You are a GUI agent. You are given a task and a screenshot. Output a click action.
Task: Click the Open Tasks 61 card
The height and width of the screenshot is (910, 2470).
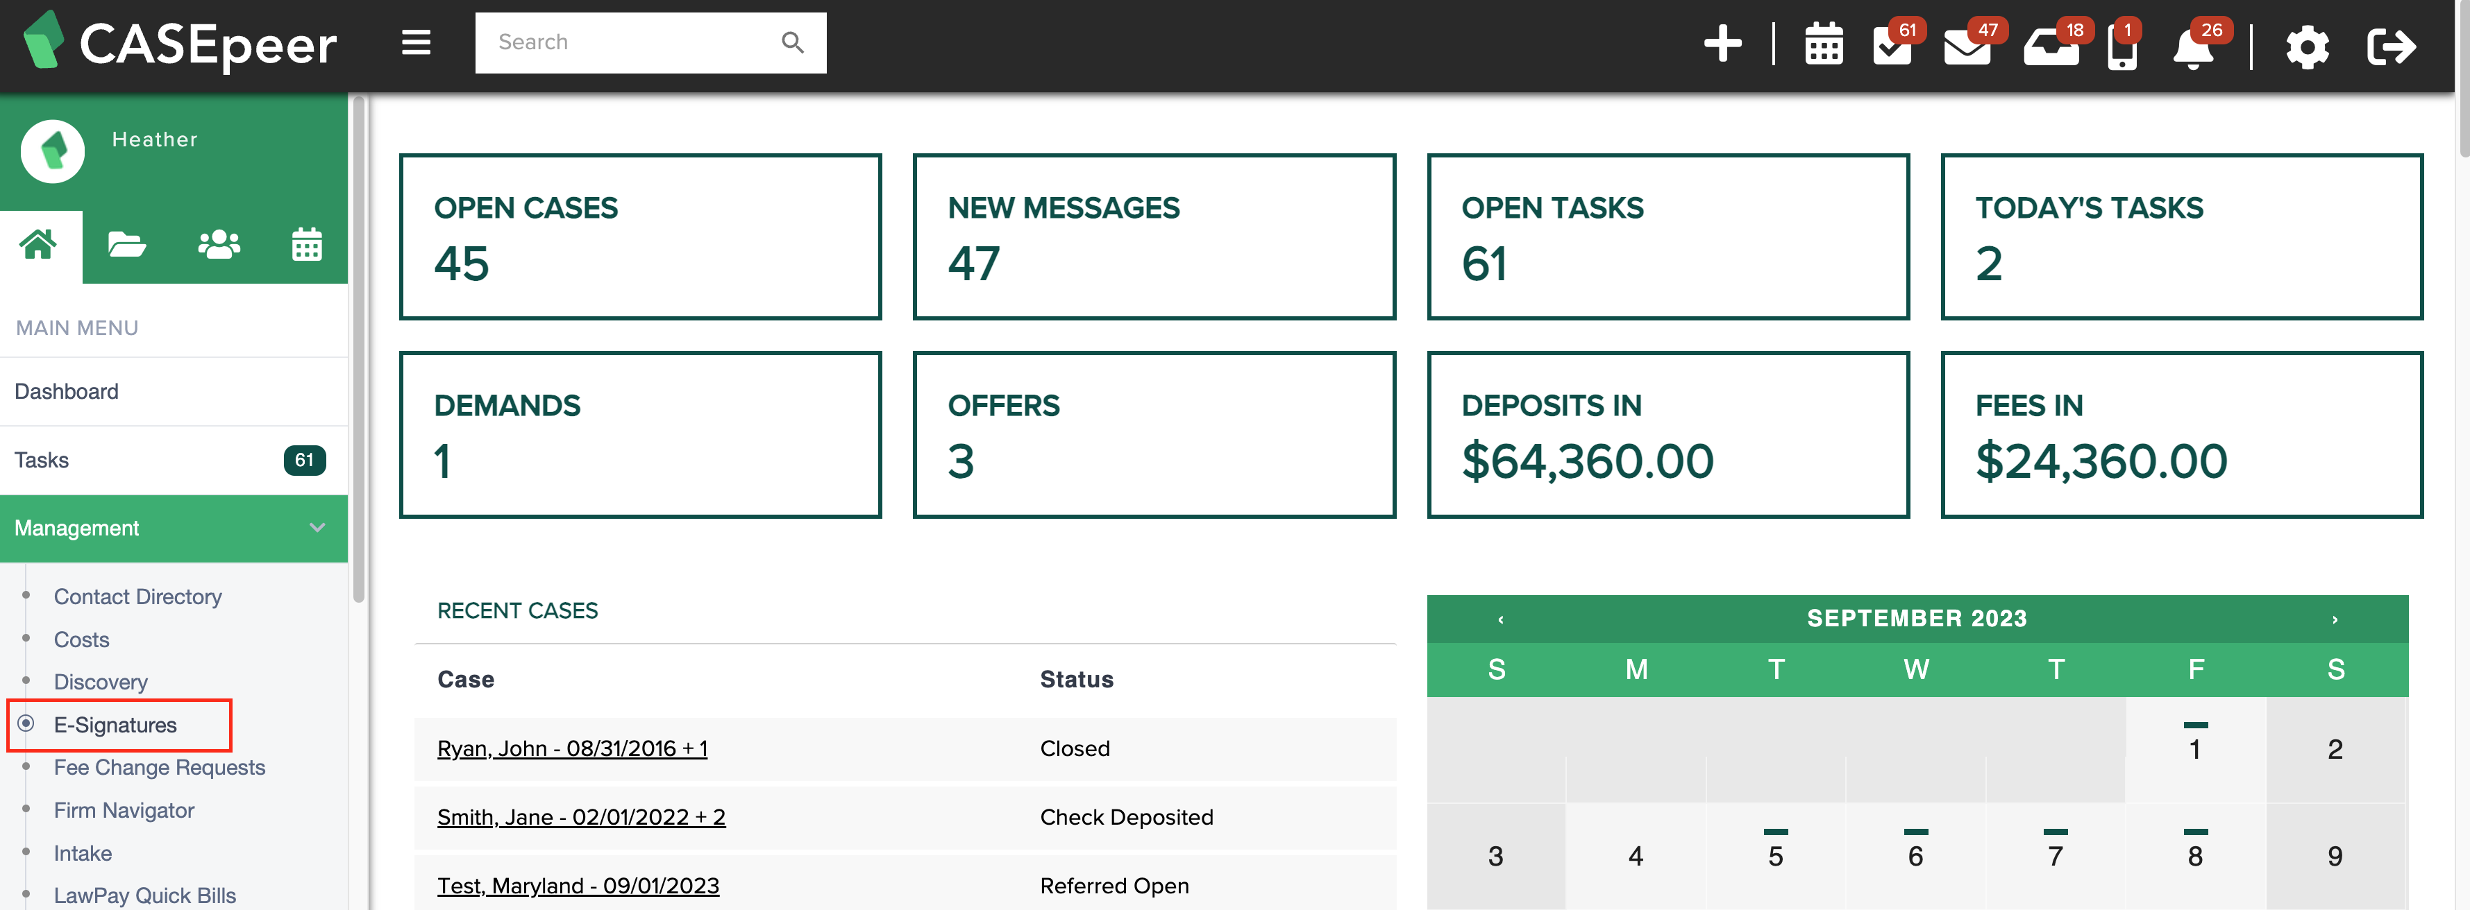point(1668,237)
